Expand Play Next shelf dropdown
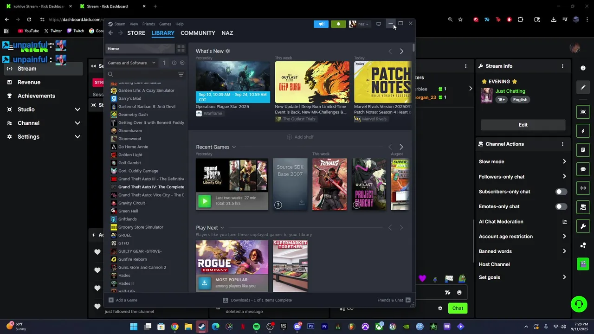The height and width of the screenshot is (334, 594). tap(222, 228)
